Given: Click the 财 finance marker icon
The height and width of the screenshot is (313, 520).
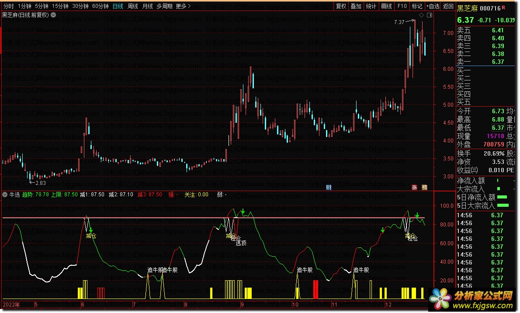Looking at the screenshot, I should [x=329, y=188].
